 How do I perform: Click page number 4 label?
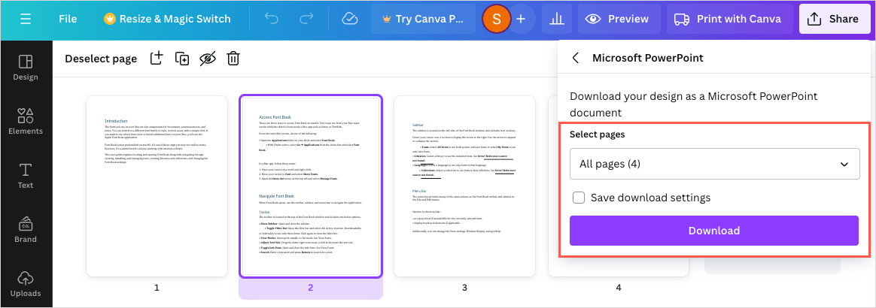619,288
